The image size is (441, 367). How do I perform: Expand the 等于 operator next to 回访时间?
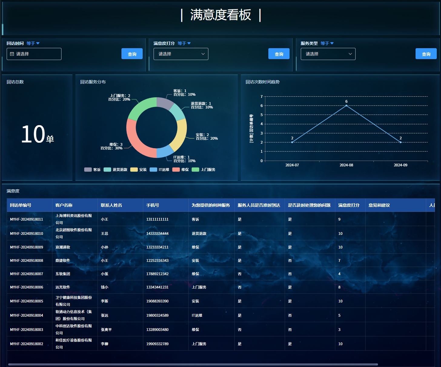coord(33,43)
